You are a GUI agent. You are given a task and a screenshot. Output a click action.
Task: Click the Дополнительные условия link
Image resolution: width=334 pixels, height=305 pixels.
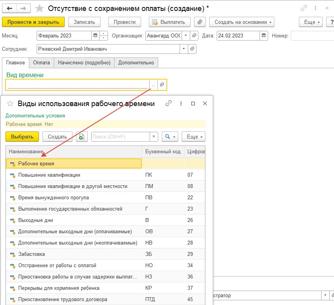click(35, 116)
